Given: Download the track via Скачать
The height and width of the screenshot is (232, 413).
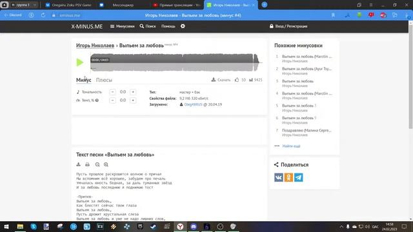Looking at the screenshot, I should click(221, 80).
